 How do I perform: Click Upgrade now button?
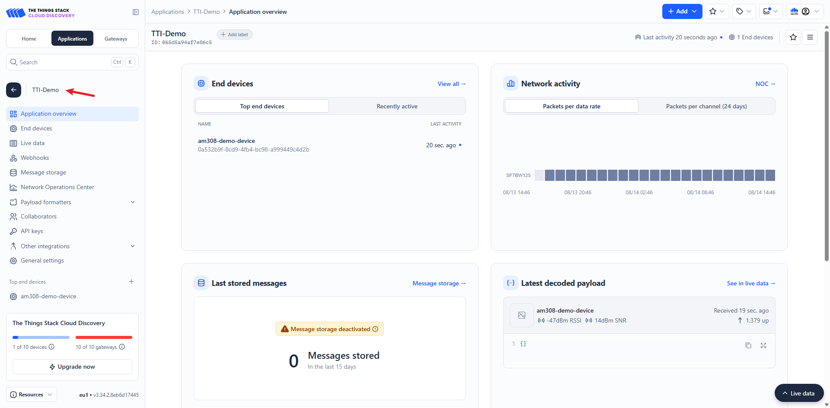[x=72, y=367]
